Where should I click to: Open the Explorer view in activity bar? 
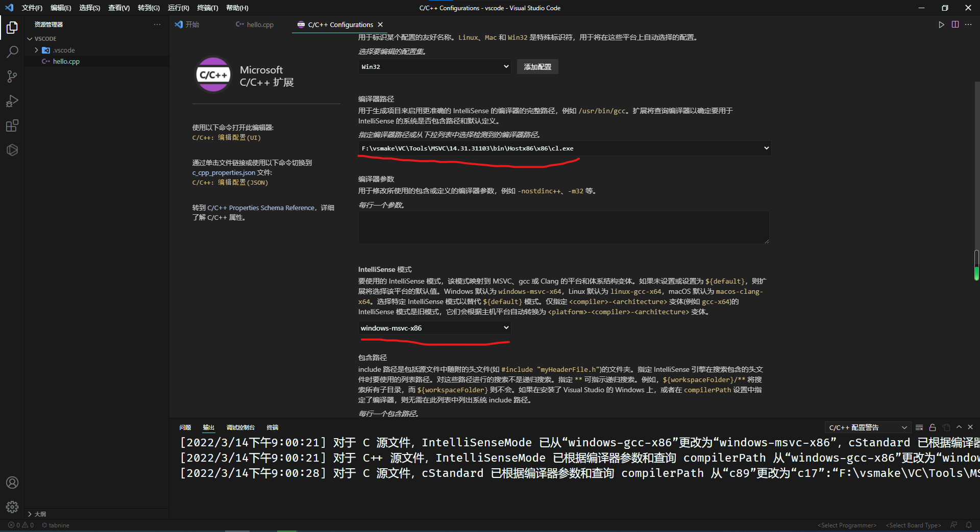(12, 27)
